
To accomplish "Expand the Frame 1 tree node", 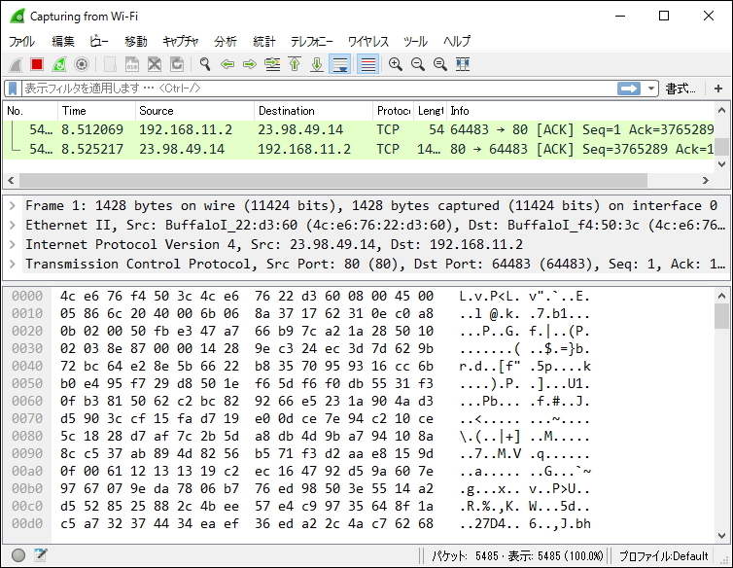I will (x=13, y=206).
